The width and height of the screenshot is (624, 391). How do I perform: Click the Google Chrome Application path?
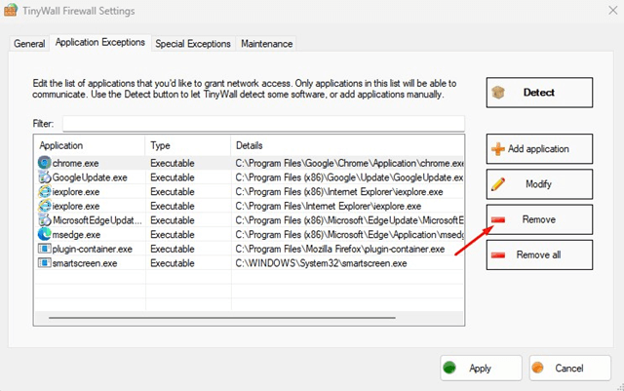click(349, 163)
